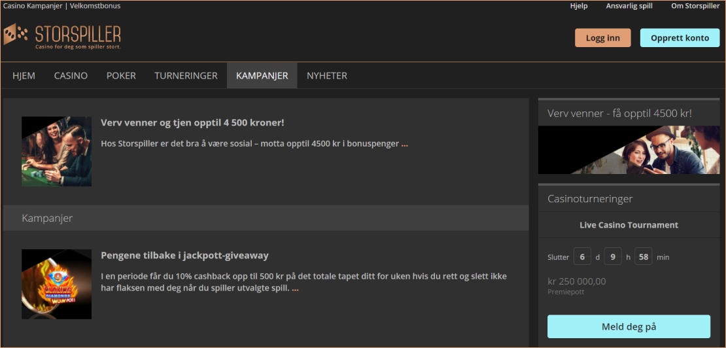Click the Storspiller dice logo
Screen dimensions: 726x348
pyautogui.click(x=15, y=34)
